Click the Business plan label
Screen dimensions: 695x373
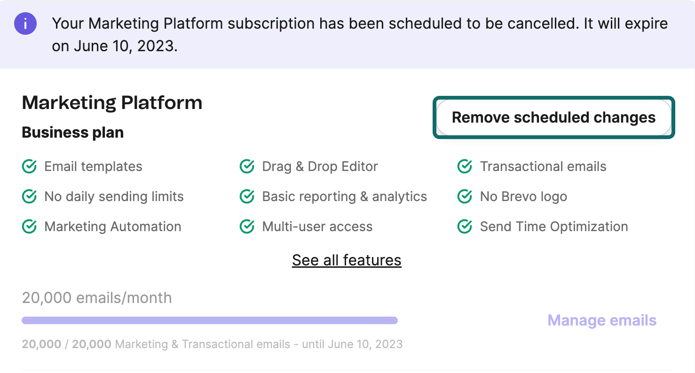[72, 132]
